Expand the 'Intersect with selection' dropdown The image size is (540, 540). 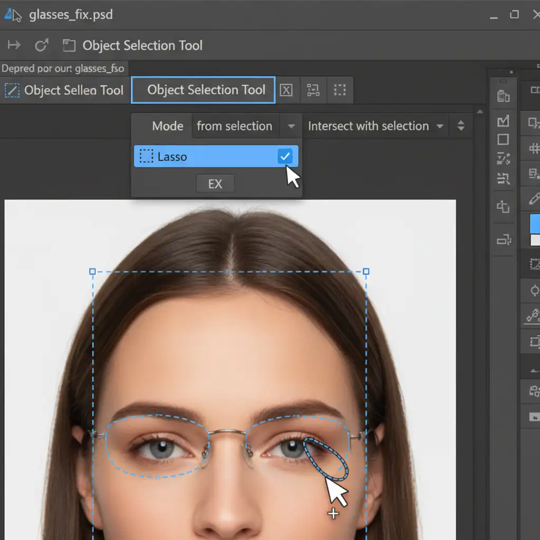click(439, 127)
